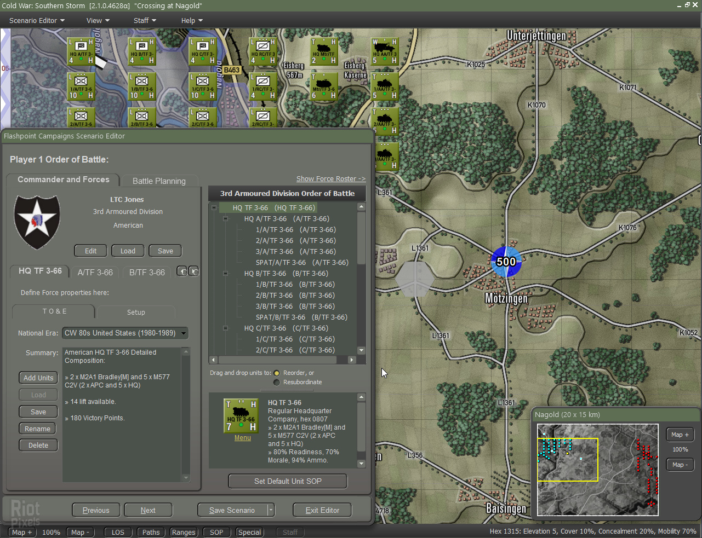The width and height of the screenshot is (702, 538).
Task: Toggle the LOS display button
Action: [x=118, y=532]
